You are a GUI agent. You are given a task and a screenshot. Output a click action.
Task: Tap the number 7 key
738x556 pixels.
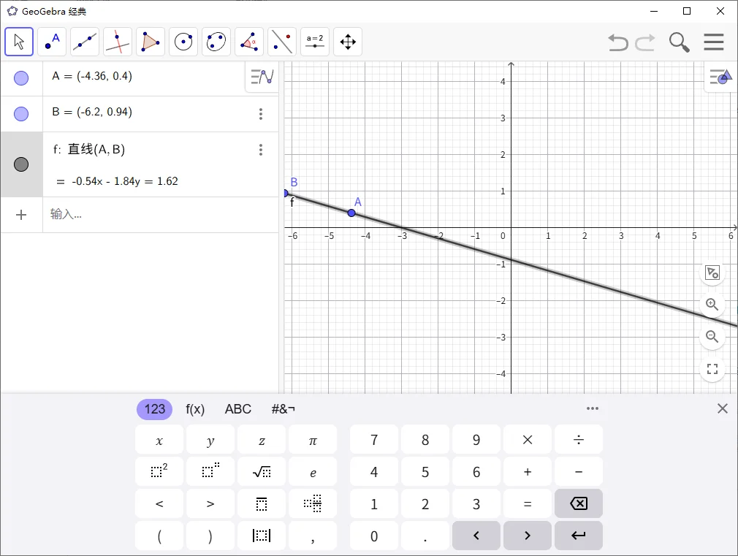[x=374, y=440]
